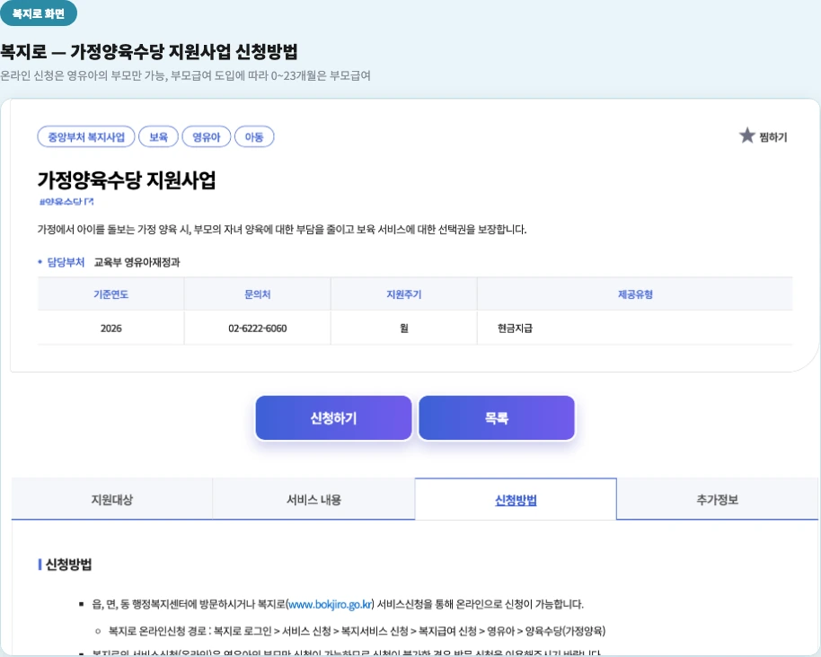
Task: Click the 신청방법 section heading
Action: [68, 565]
